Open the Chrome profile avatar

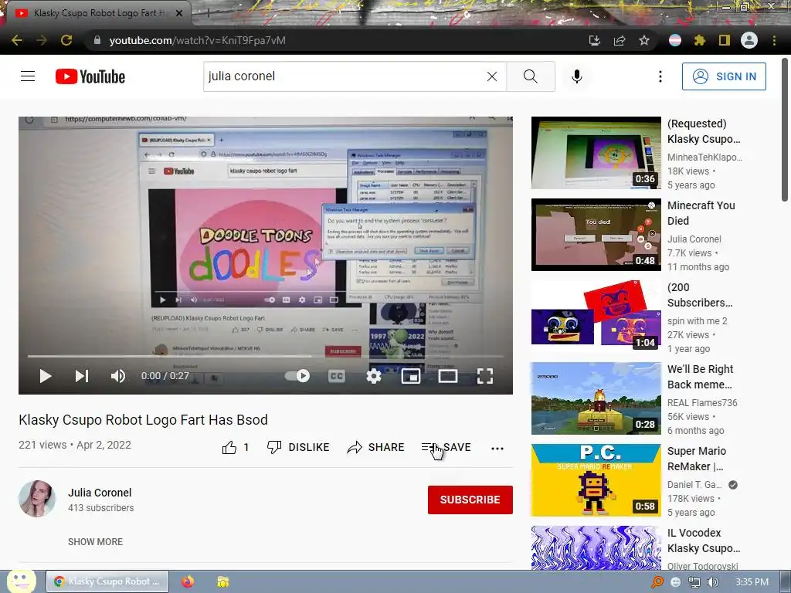pos(749,40)
